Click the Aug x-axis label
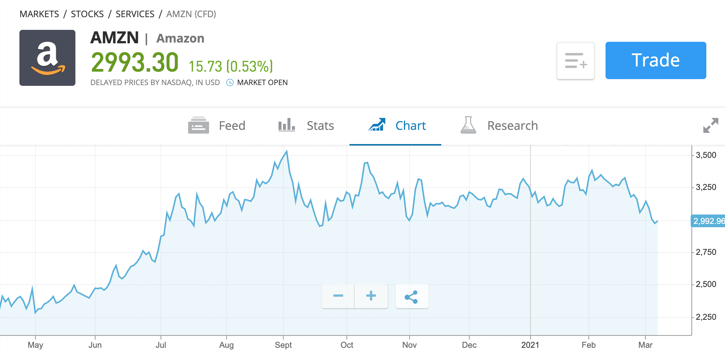This screenshot has height=356, width=725. point(227,345)
